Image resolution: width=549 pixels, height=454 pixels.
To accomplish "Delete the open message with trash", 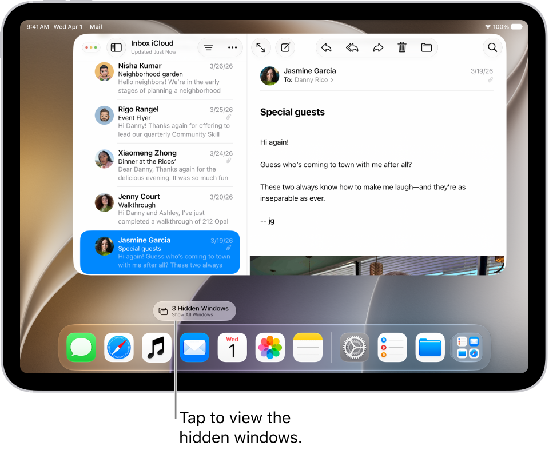I will click(x=402, y=47).
